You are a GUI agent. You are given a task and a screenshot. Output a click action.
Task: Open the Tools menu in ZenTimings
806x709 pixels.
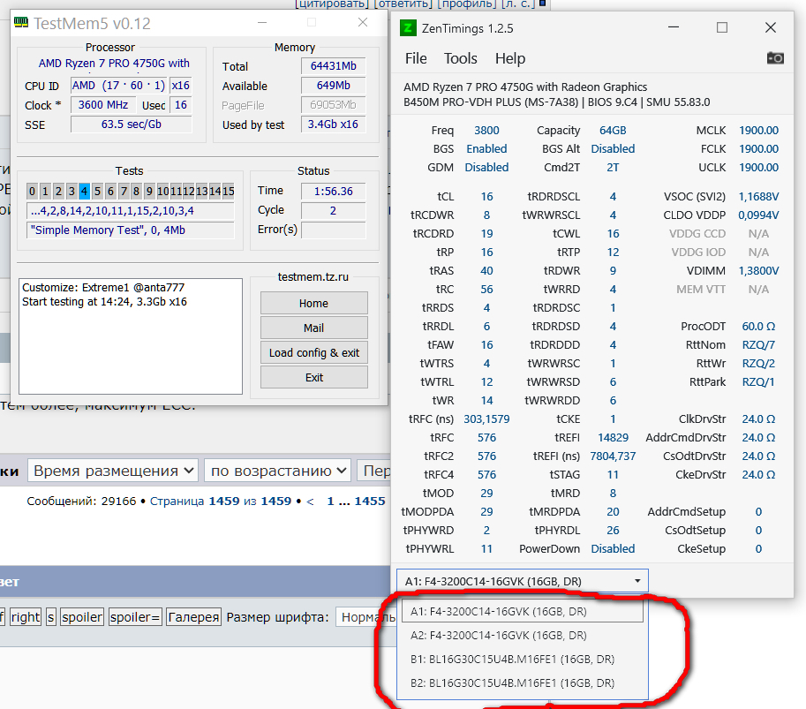coord(461,58)
